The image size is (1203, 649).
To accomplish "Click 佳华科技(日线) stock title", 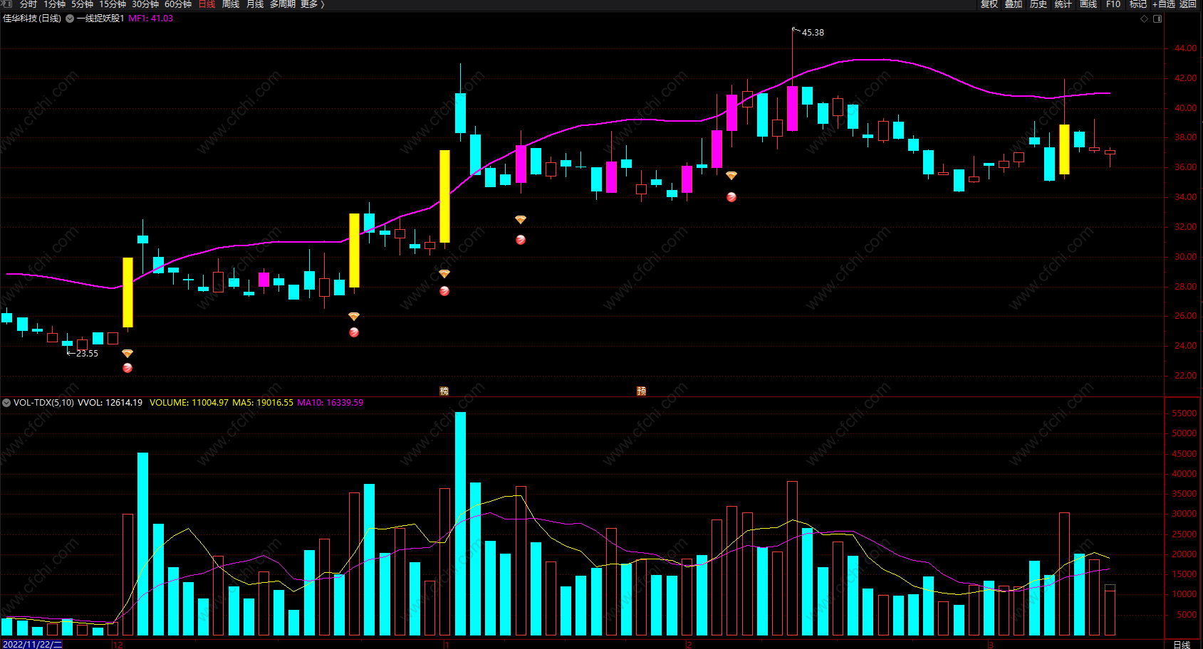I will tap(32, 19).
